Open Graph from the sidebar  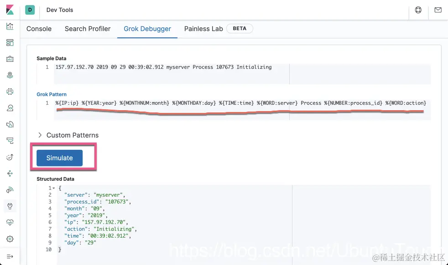10,173
